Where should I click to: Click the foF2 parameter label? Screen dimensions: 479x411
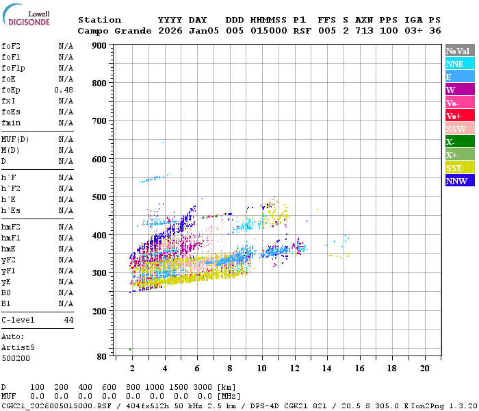pos(11,46)
